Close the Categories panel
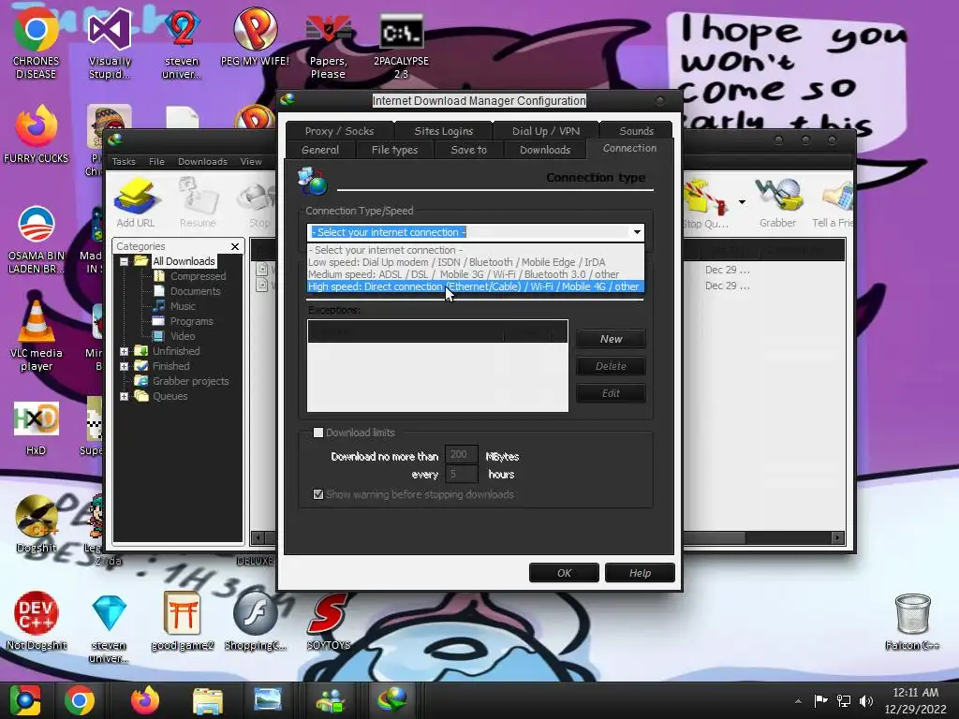The height and width of the screenshot is (719, 959). tap(235, 246)
